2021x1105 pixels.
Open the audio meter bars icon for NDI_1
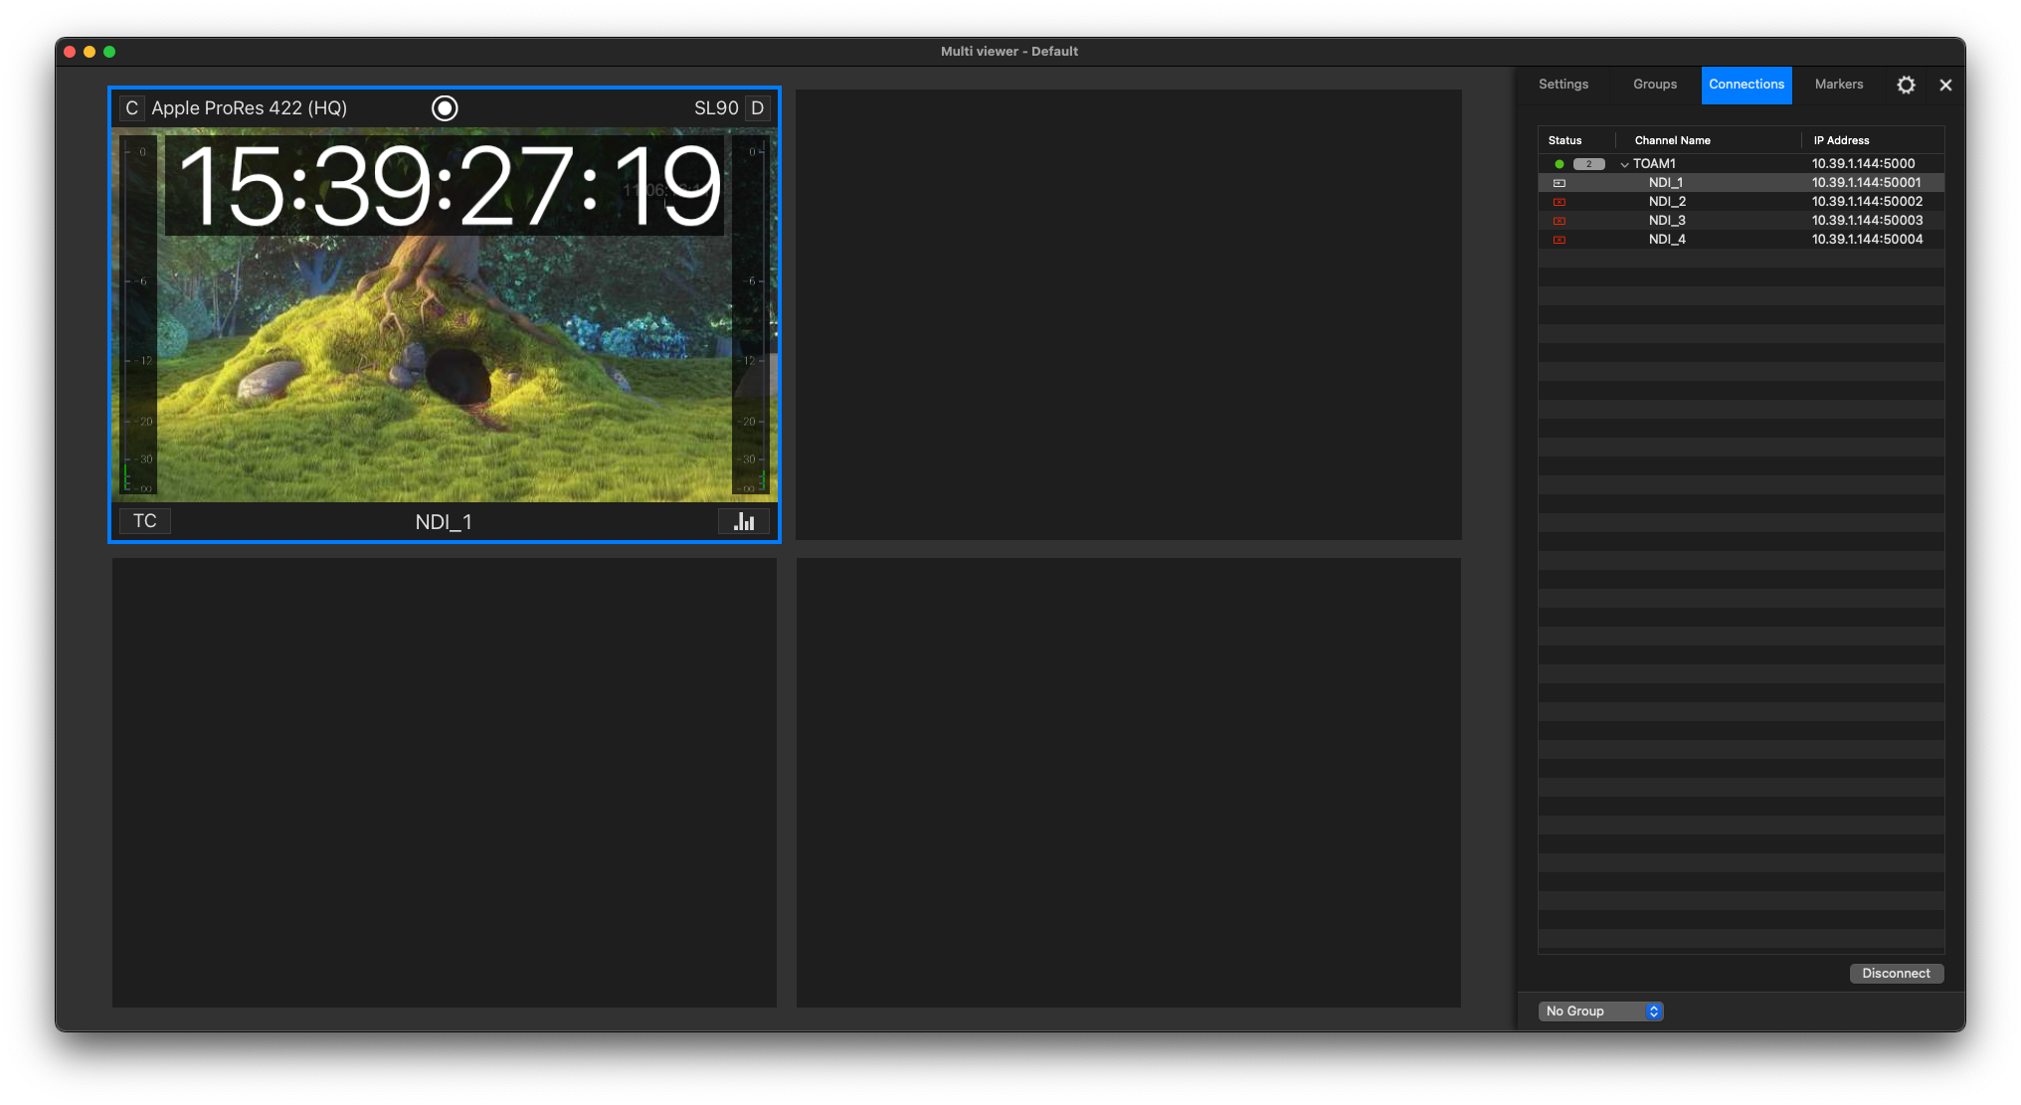(744, 521)
